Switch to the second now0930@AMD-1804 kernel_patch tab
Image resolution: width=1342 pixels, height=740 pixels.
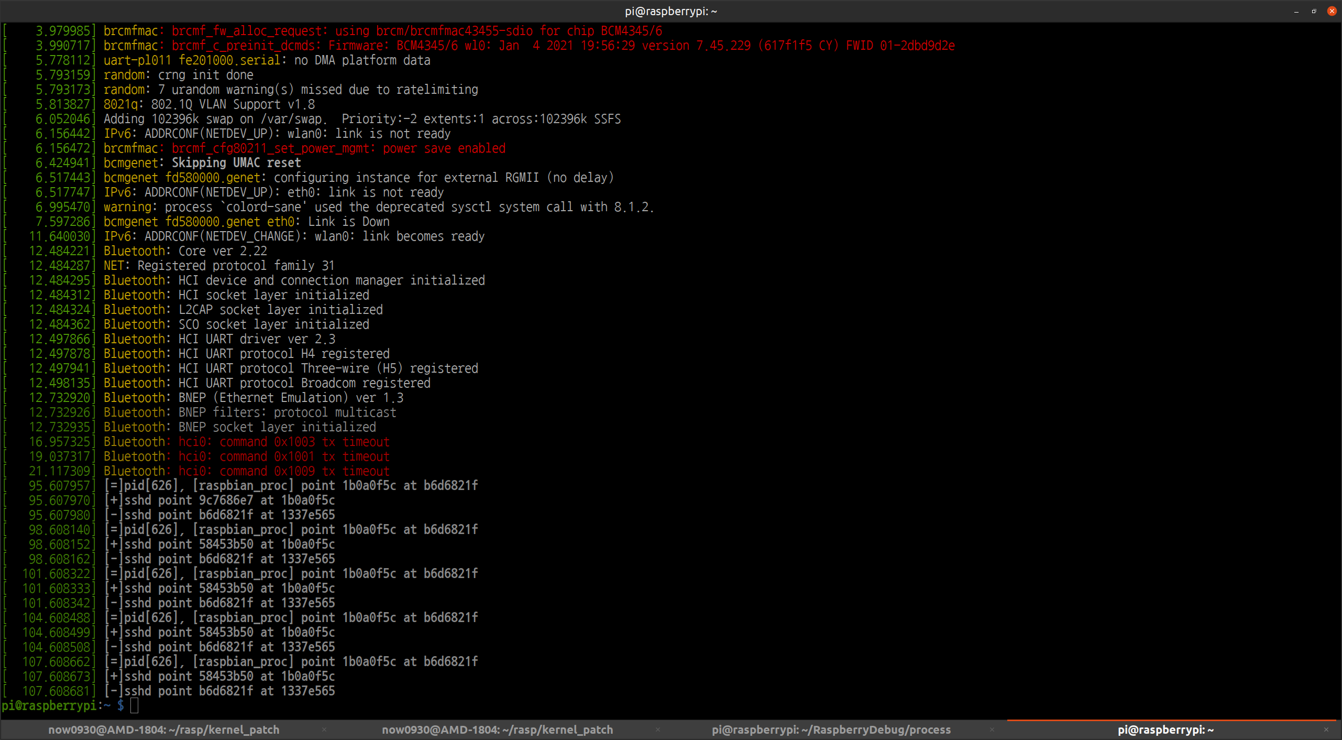498,730
